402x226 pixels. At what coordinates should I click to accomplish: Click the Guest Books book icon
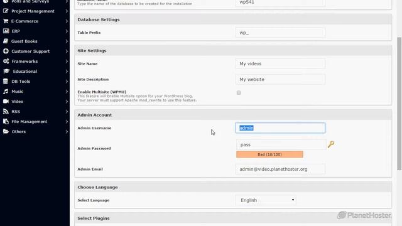point(6,41)
